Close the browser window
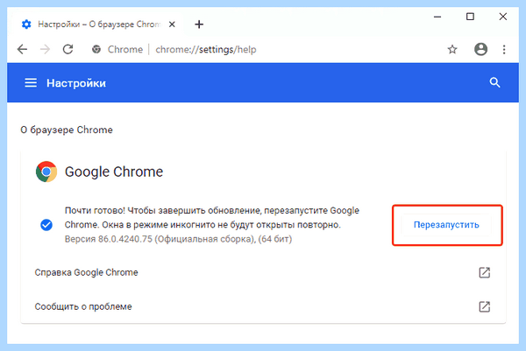 [x=503, y=17]
